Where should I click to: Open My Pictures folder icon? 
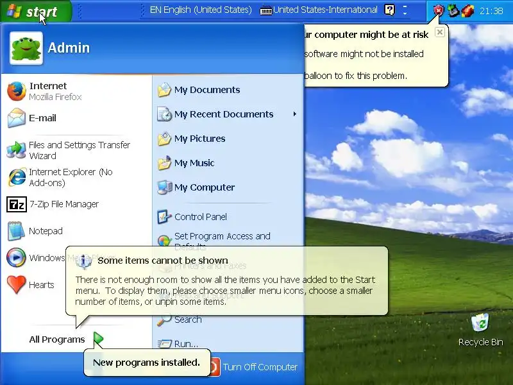pos(164,139)
